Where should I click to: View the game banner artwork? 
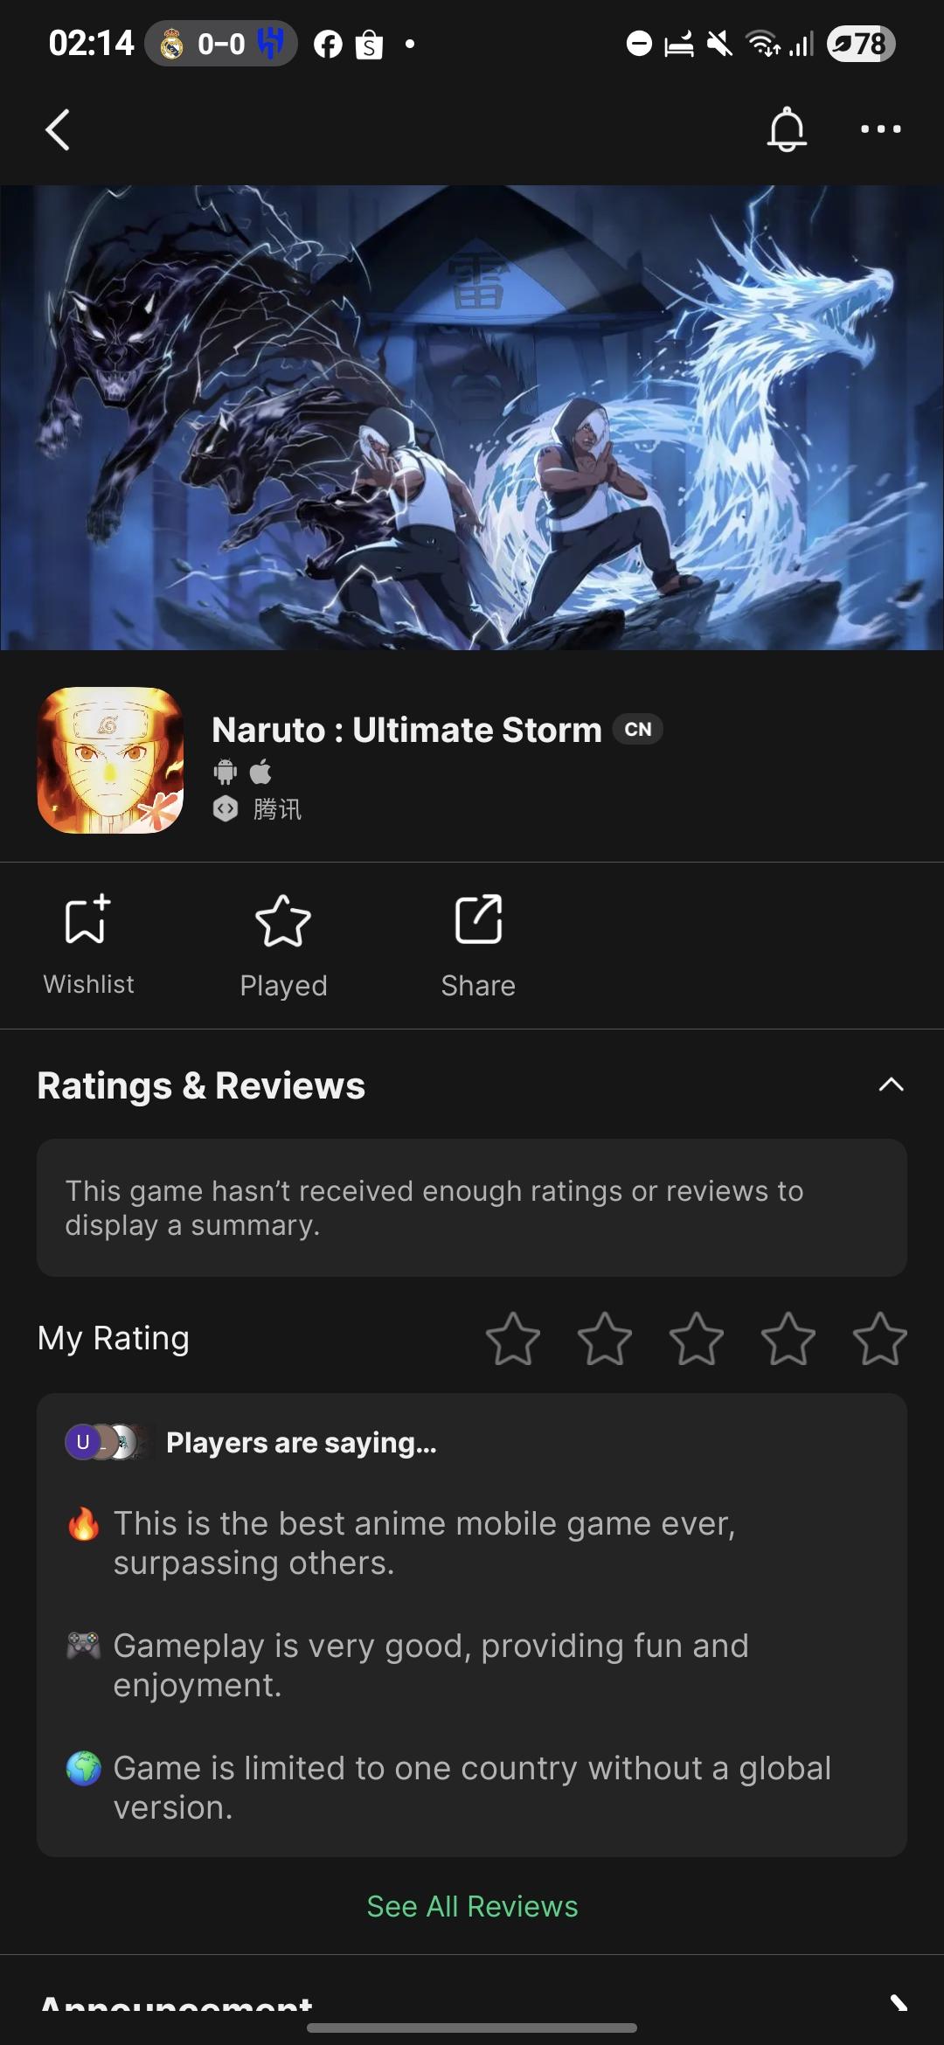pyautogui.click(x=472, y=417)
